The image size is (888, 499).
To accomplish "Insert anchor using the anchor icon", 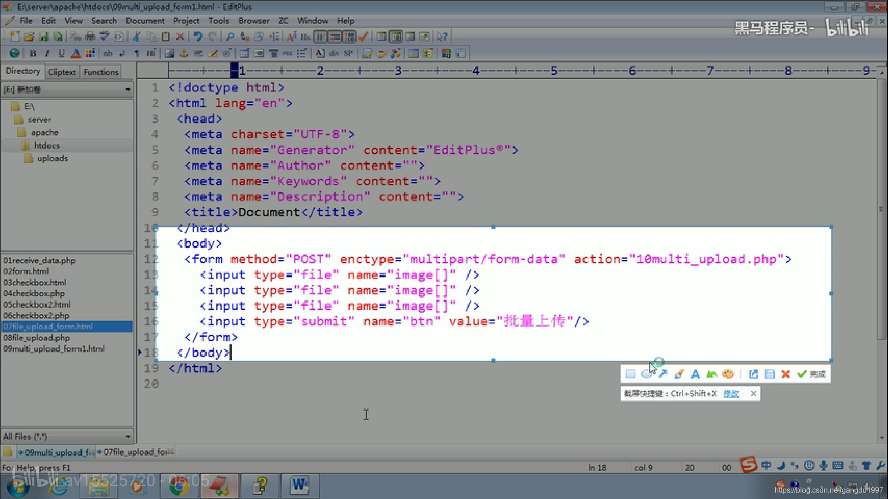I will (x=184, y=53).
